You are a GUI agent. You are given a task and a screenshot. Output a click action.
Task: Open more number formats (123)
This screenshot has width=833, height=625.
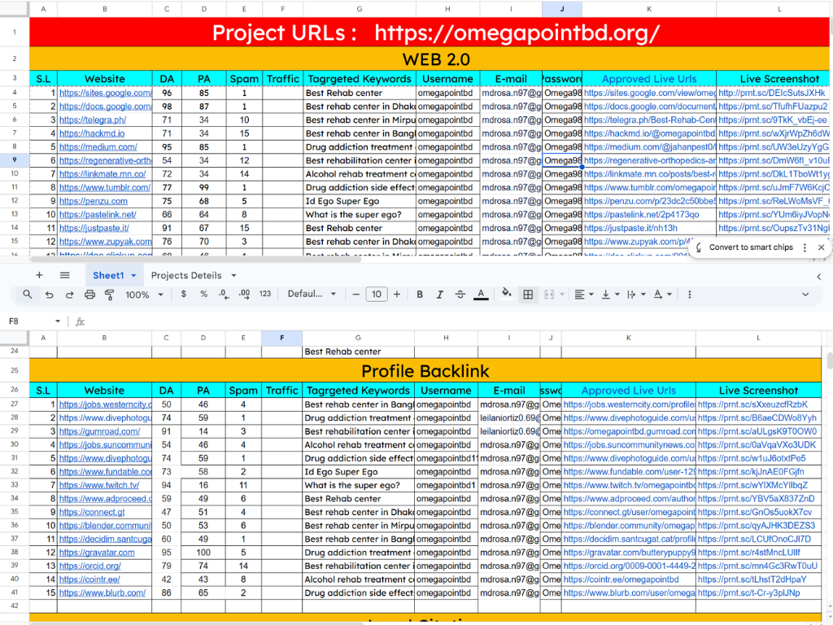(265, 294)
